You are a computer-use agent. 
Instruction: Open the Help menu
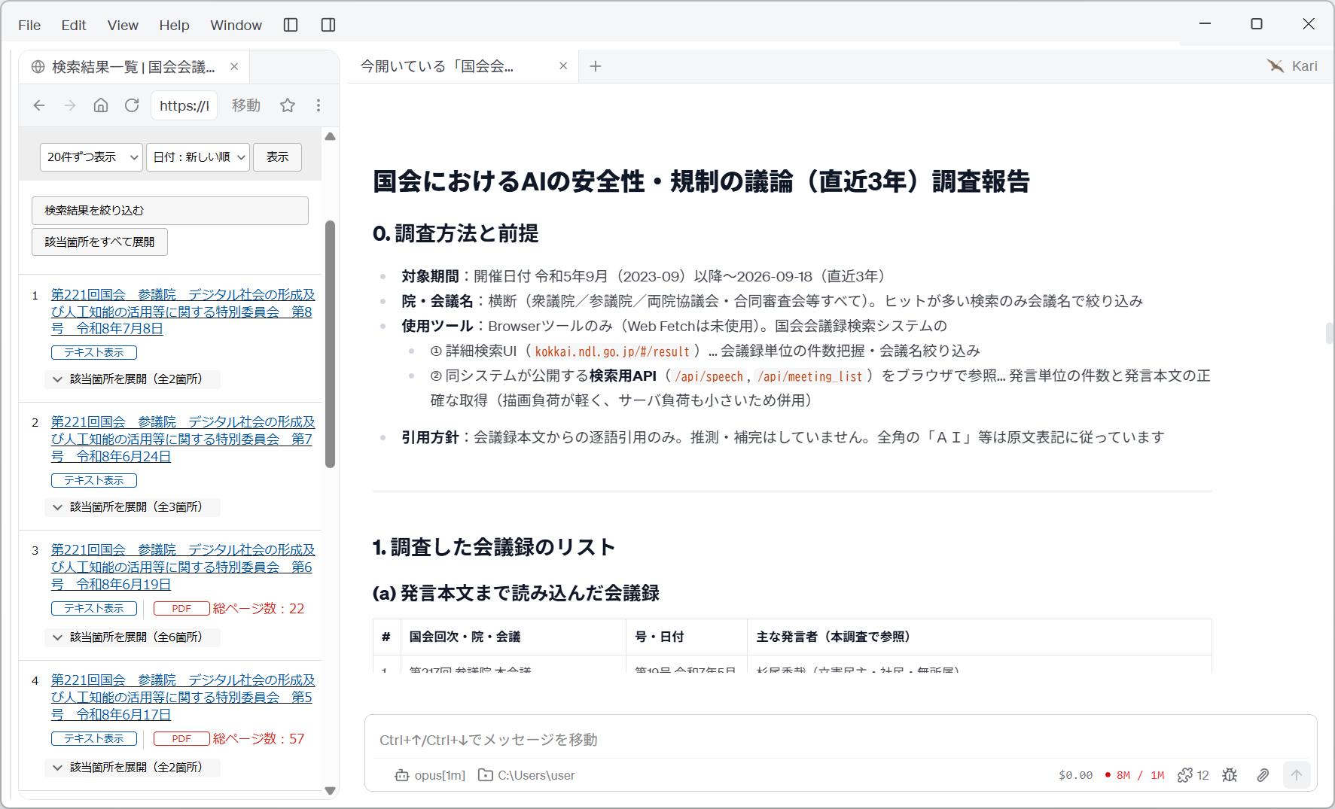pos(174,25)
